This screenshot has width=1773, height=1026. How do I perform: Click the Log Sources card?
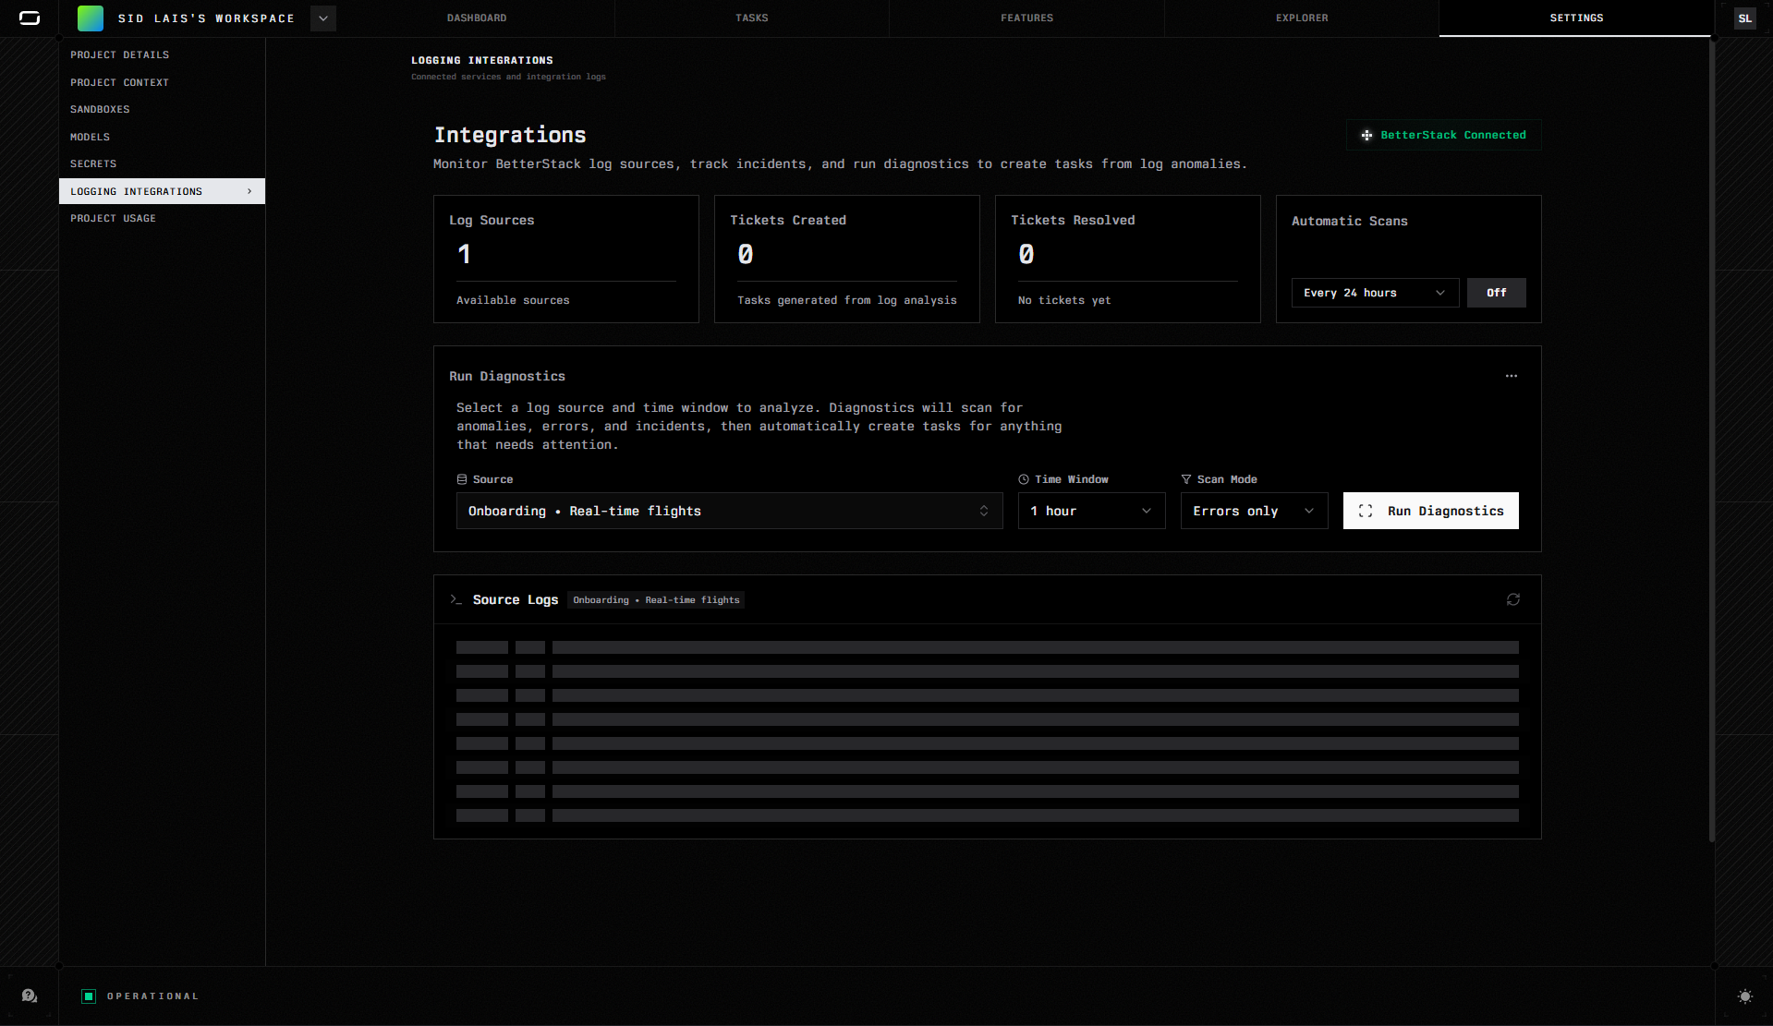[565, 259]
